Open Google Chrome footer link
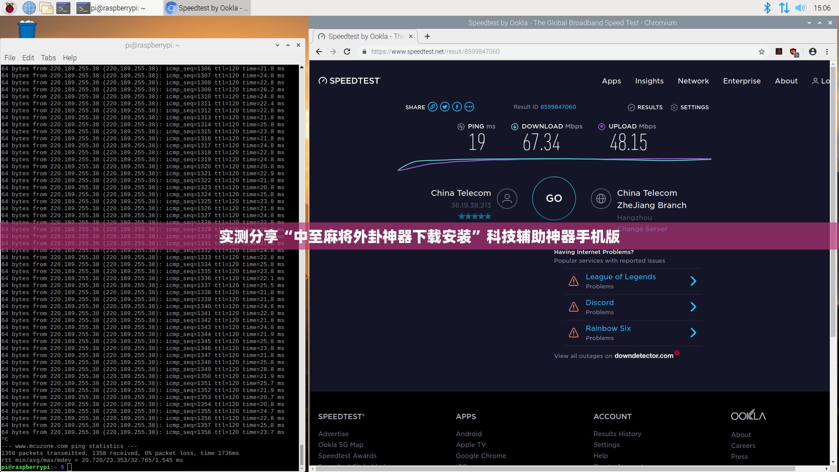This screenshot has height=472, width=839. 481,456
